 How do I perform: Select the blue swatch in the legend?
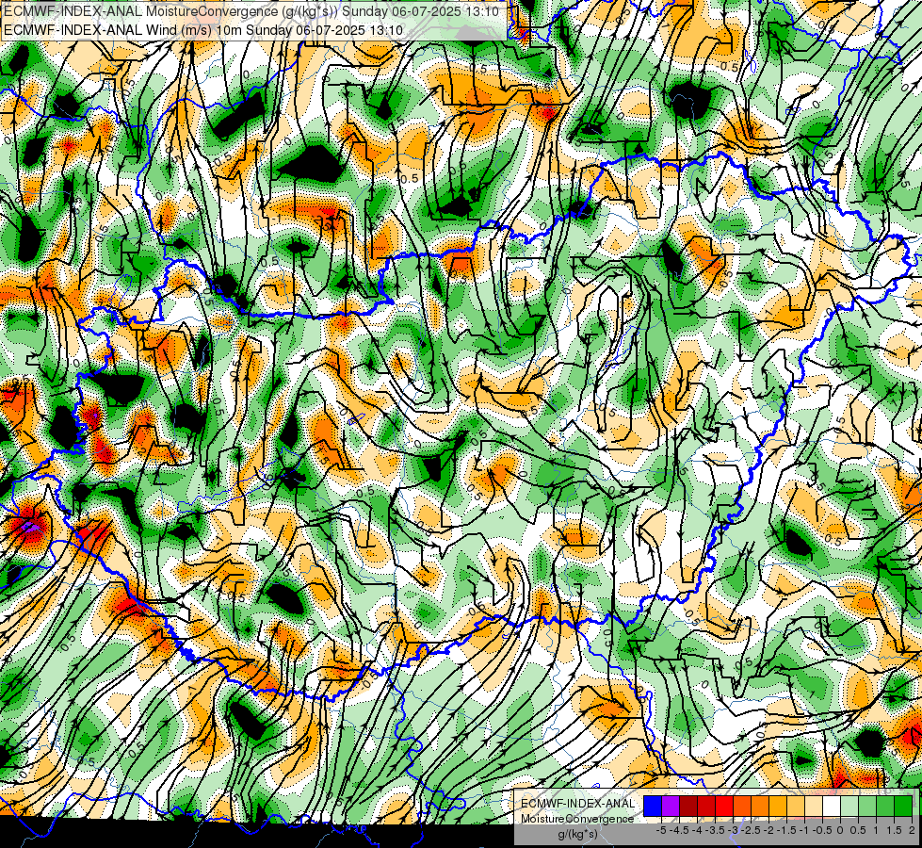(653, 806)
